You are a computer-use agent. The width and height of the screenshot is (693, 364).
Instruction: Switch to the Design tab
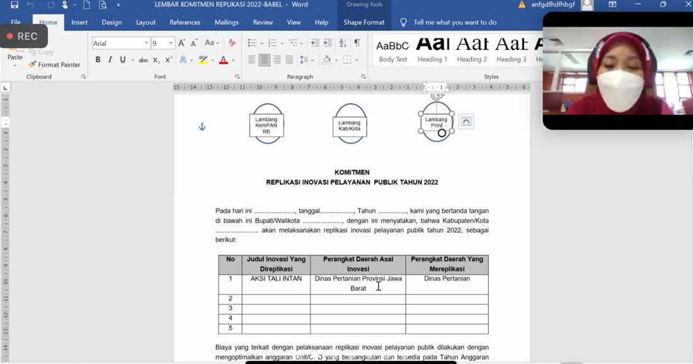[112, 22]
